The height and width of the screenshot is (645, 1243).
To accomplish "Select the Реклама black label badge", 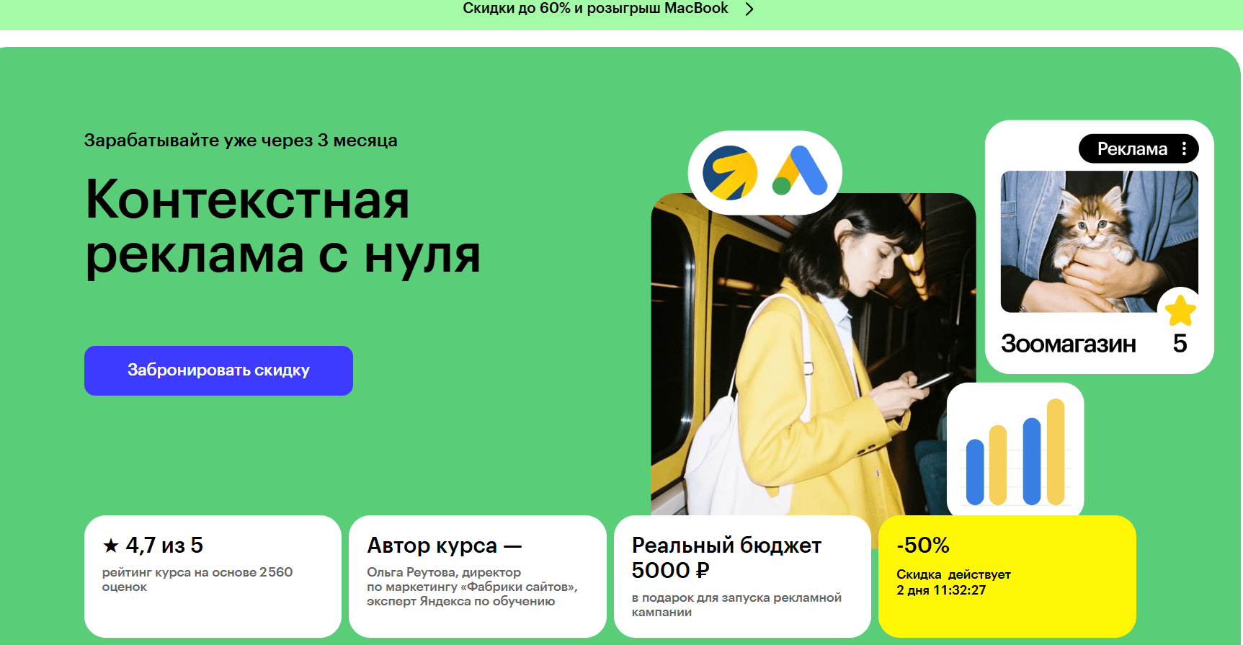I will [1139, 148].
